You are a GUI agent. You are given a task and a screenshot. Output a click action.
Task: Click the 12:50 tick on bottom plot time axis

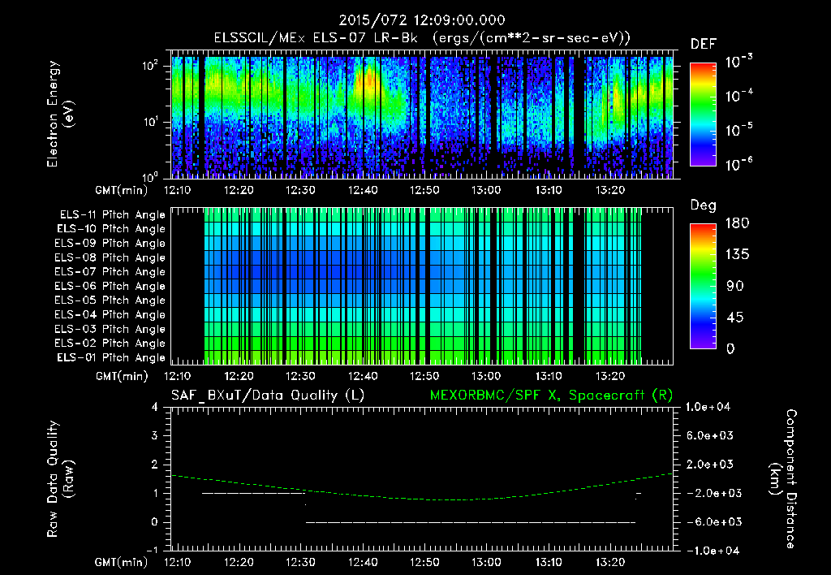coord(424,562)
